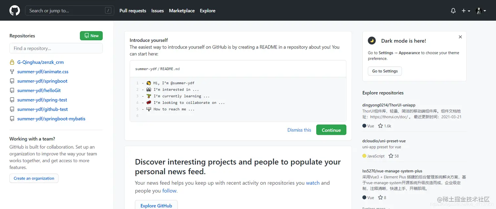Open lss5270/vue-manage-system-plus repository
Image resolution: width=496 pixels, height=209 pixels.
click(x=392, y=171)
